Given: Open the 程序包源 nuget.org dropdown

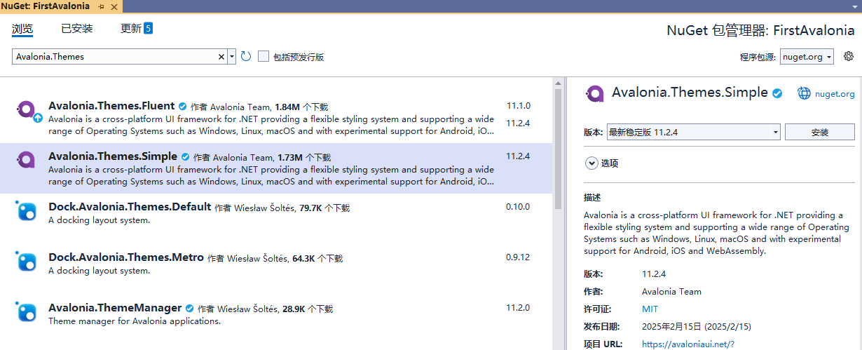Looking at the screenshot, I should 807,57.
